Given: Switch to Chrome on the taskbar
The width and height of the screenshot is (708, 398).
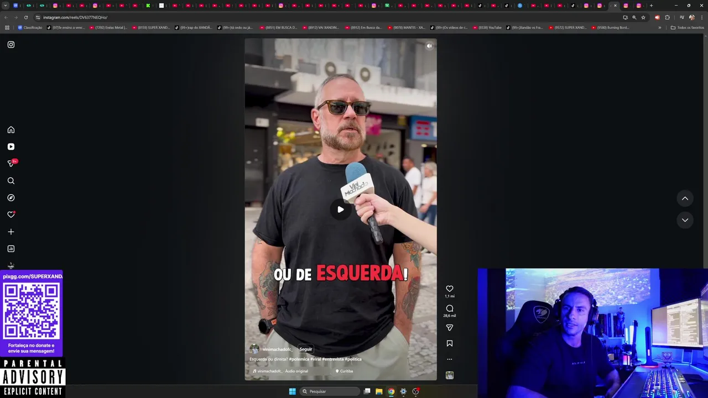Looking at the screenshot, I should (x=391, y=391).
